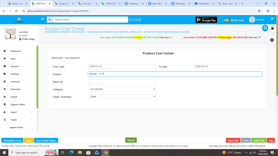Open the Price List breadcrumb link
The height and width of the screenshot is (156, 278).
pyautogui.click(x=136, y=32)
